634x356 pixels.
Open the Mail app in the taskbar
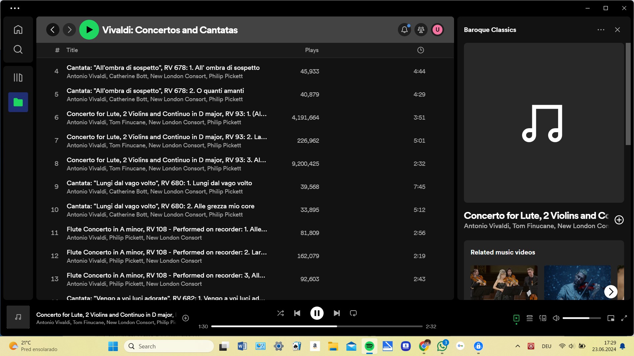351,346
